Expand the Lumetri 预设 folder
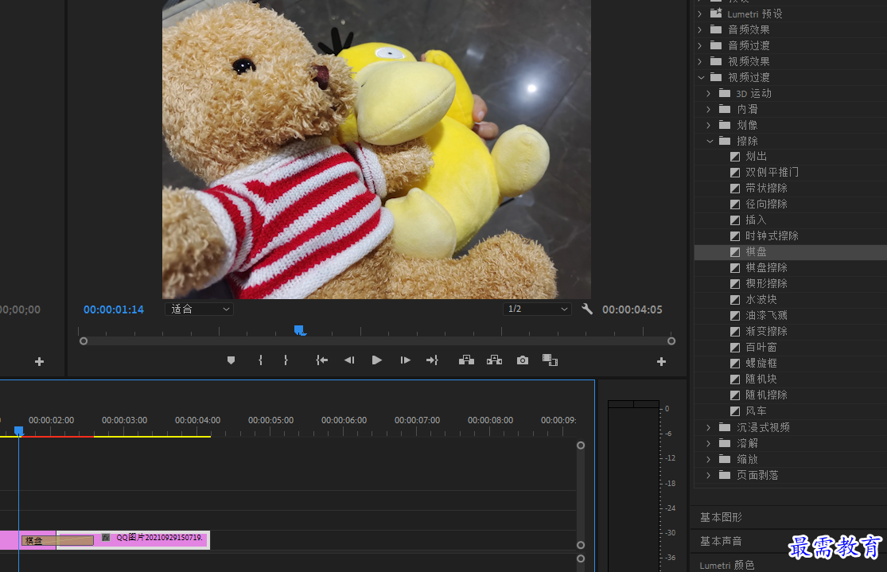 [700, 14]
